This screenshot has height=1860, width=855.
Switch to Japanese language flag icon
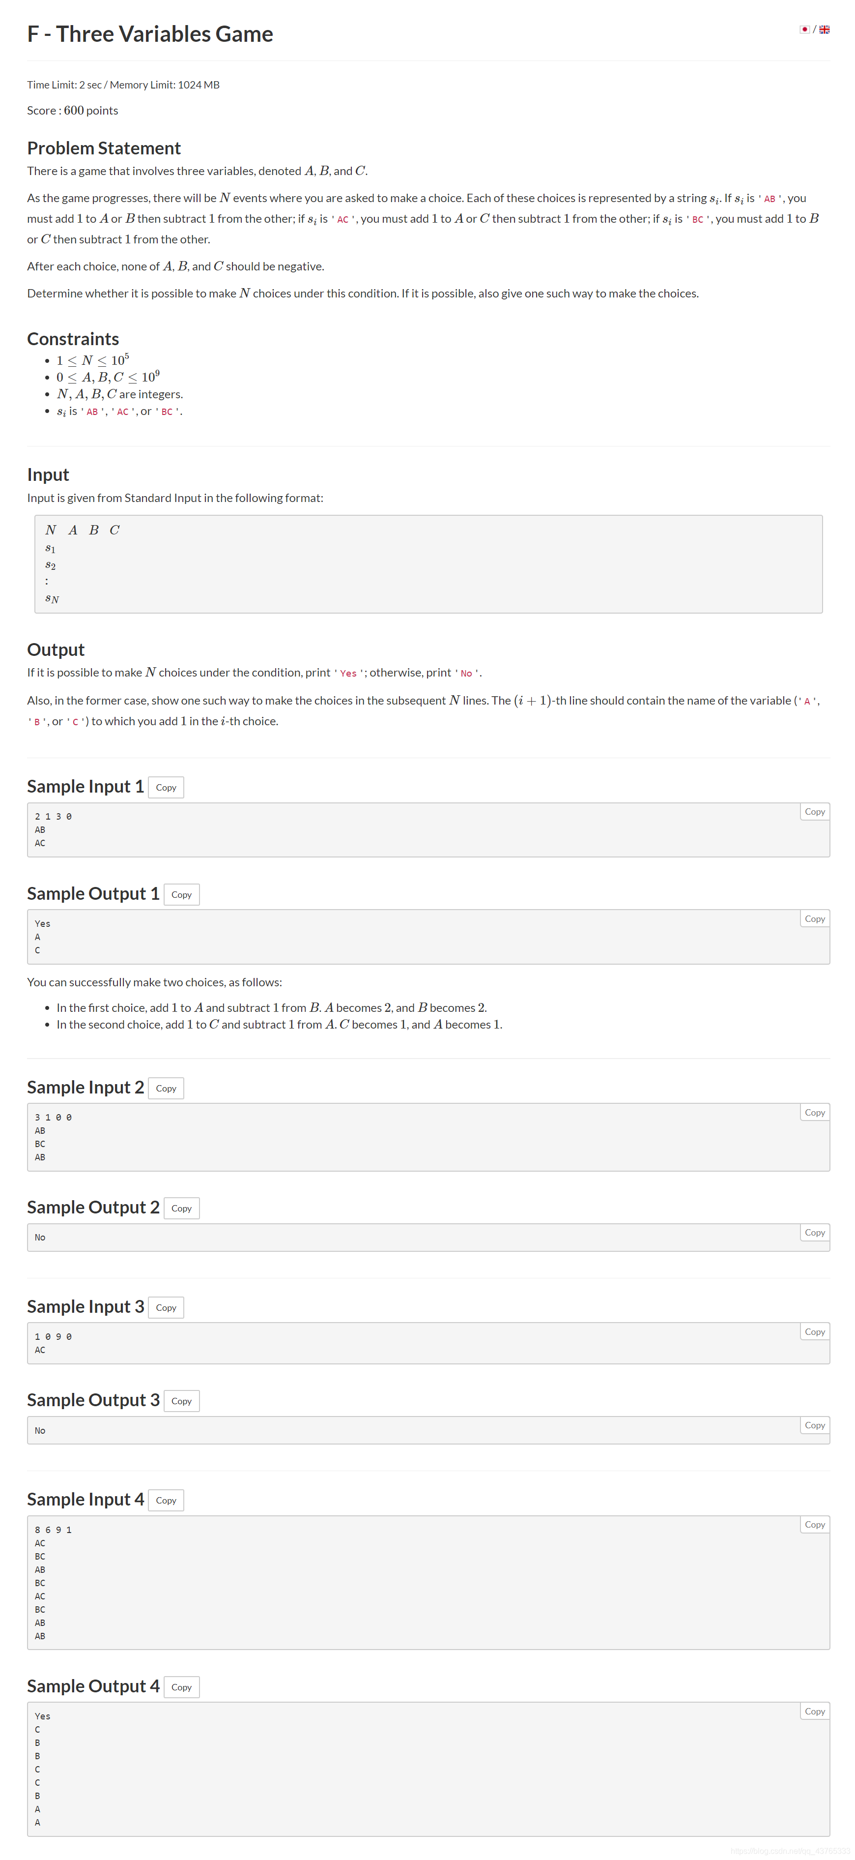[804, 30]
